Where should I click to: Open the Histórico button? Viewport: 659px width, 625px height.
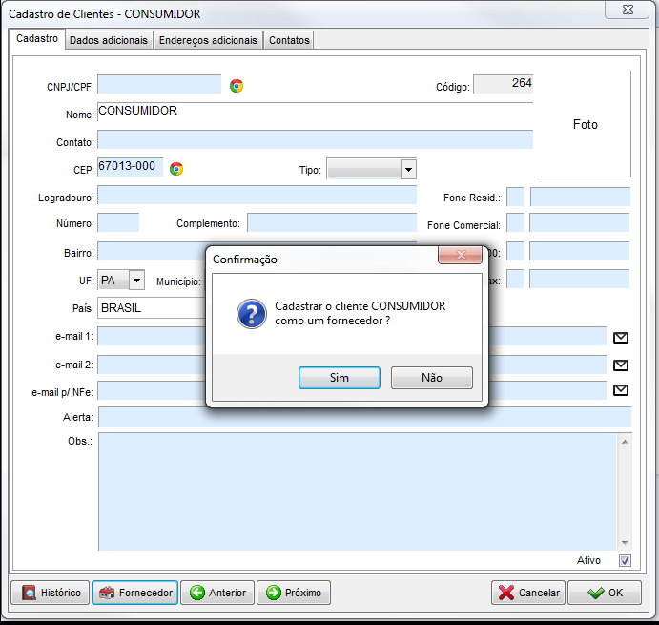51,593
